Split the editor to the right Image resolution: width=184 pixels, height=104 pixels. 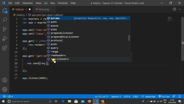point(175,9)
